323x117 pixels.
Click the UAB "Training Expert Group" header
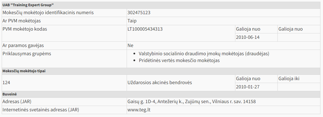[x=28, y=5]
